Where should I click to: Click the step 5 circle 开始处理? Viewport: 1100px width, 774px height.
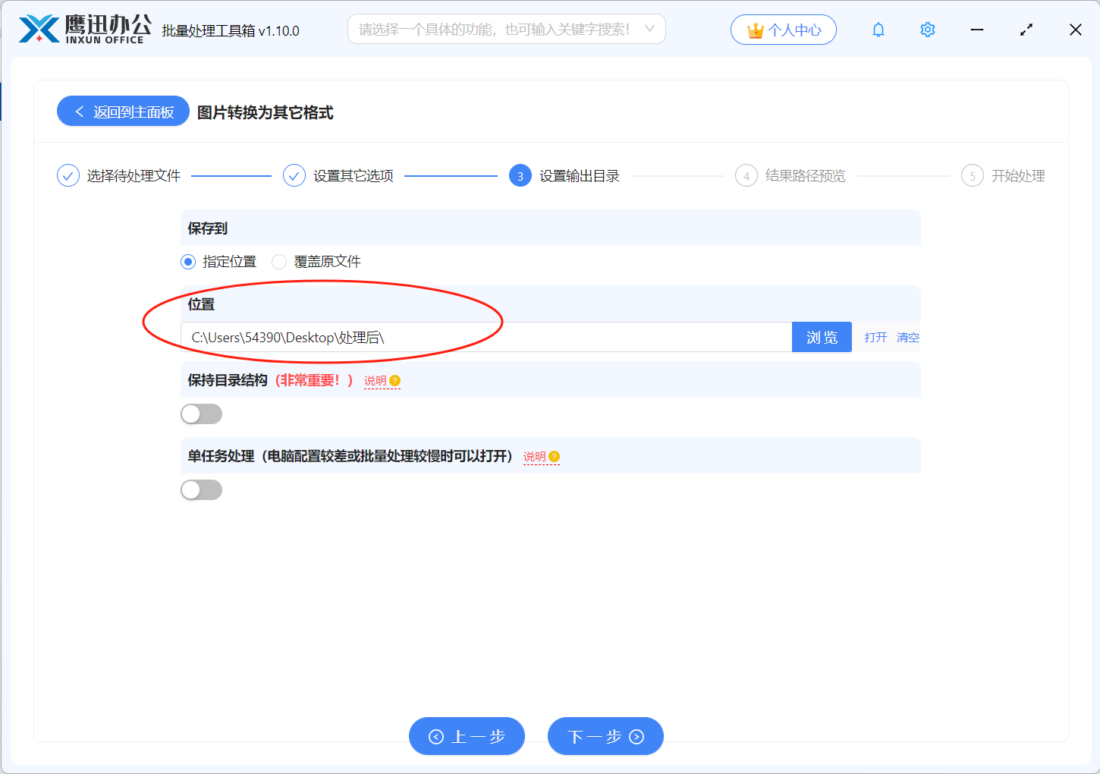[972, 176]
